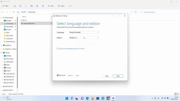Expand the OneDrive tree node
Image resolution: width=180 pixels, height=101 pixels.
coord(1,45)
